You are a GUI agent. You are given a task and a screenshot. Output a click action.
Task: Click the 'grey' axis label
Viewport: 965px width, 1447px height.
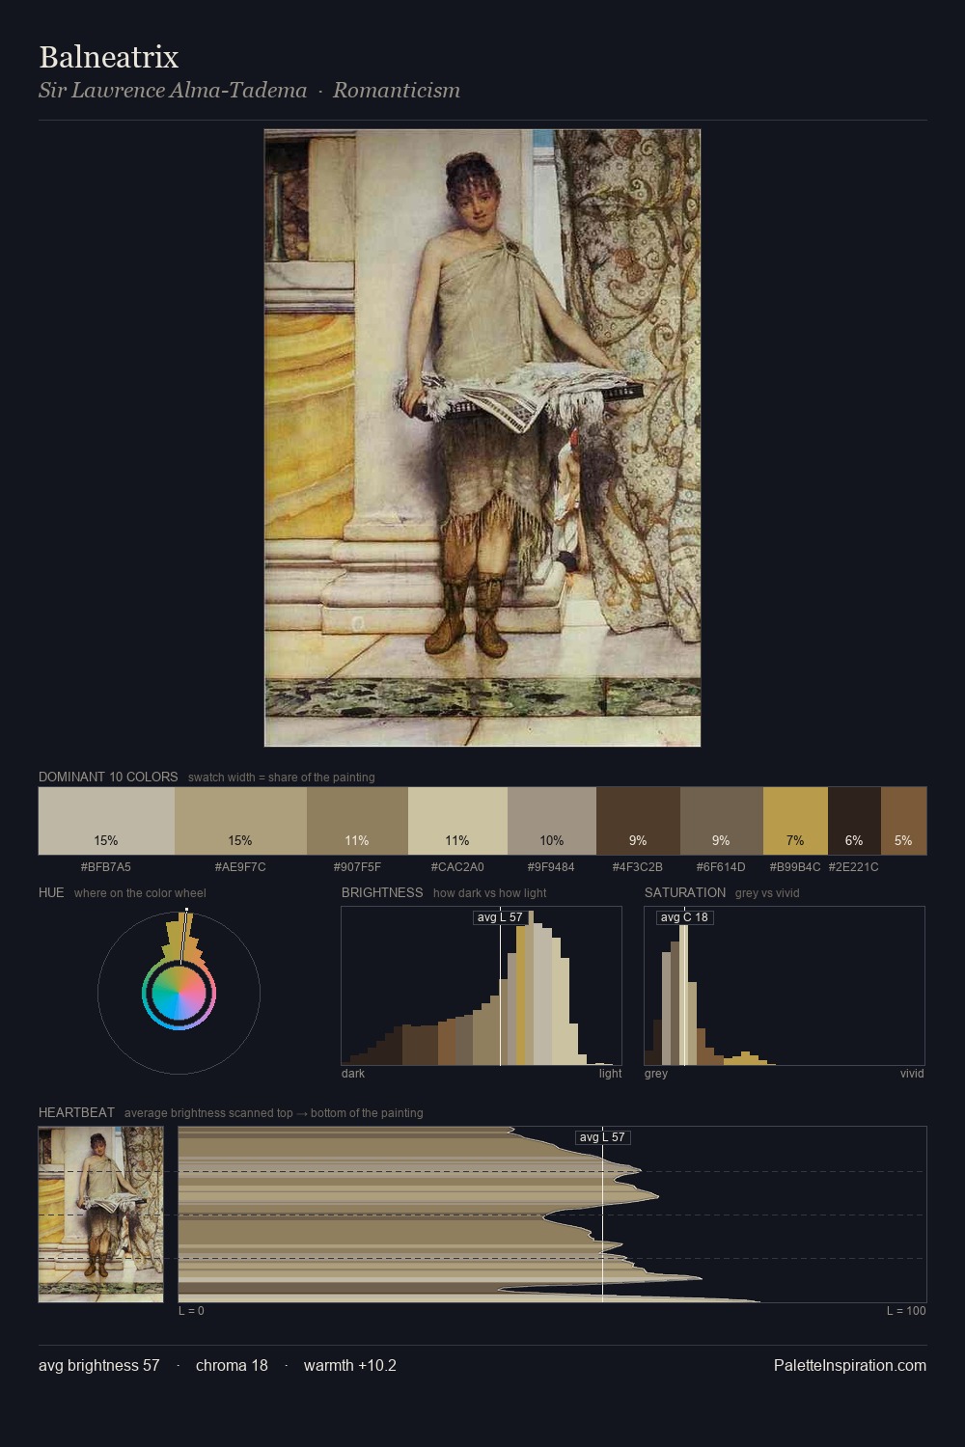(656, 1074)
